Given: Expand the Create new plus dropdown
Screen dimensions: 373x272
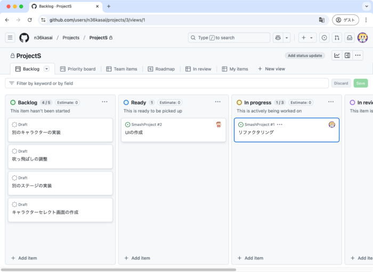Looking at the screenshot, I should (307, 38).
